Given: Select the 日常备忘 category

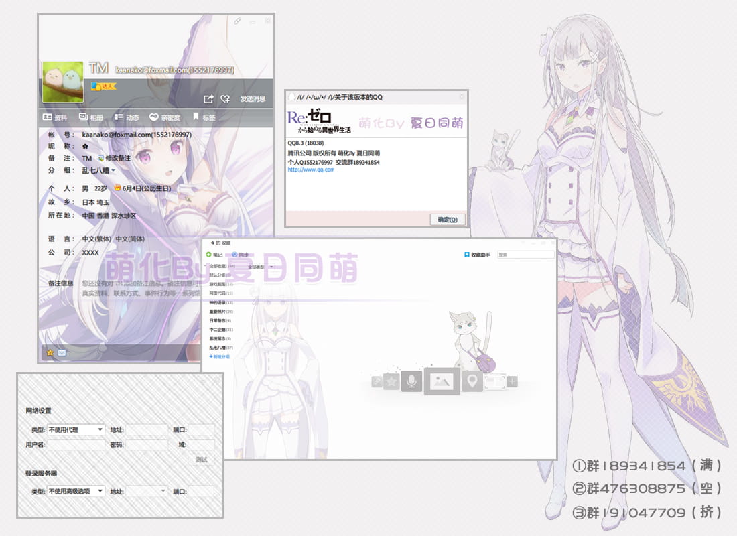Looking at the screenshot, I should 220,320.
